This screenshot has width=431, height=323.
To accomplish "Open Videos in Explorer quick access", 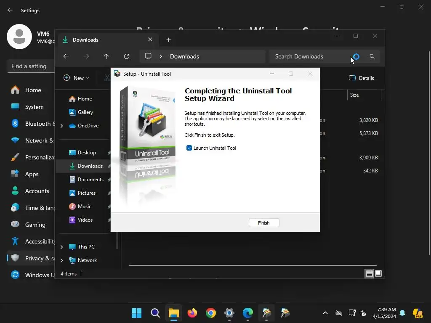I will (85, 220).
